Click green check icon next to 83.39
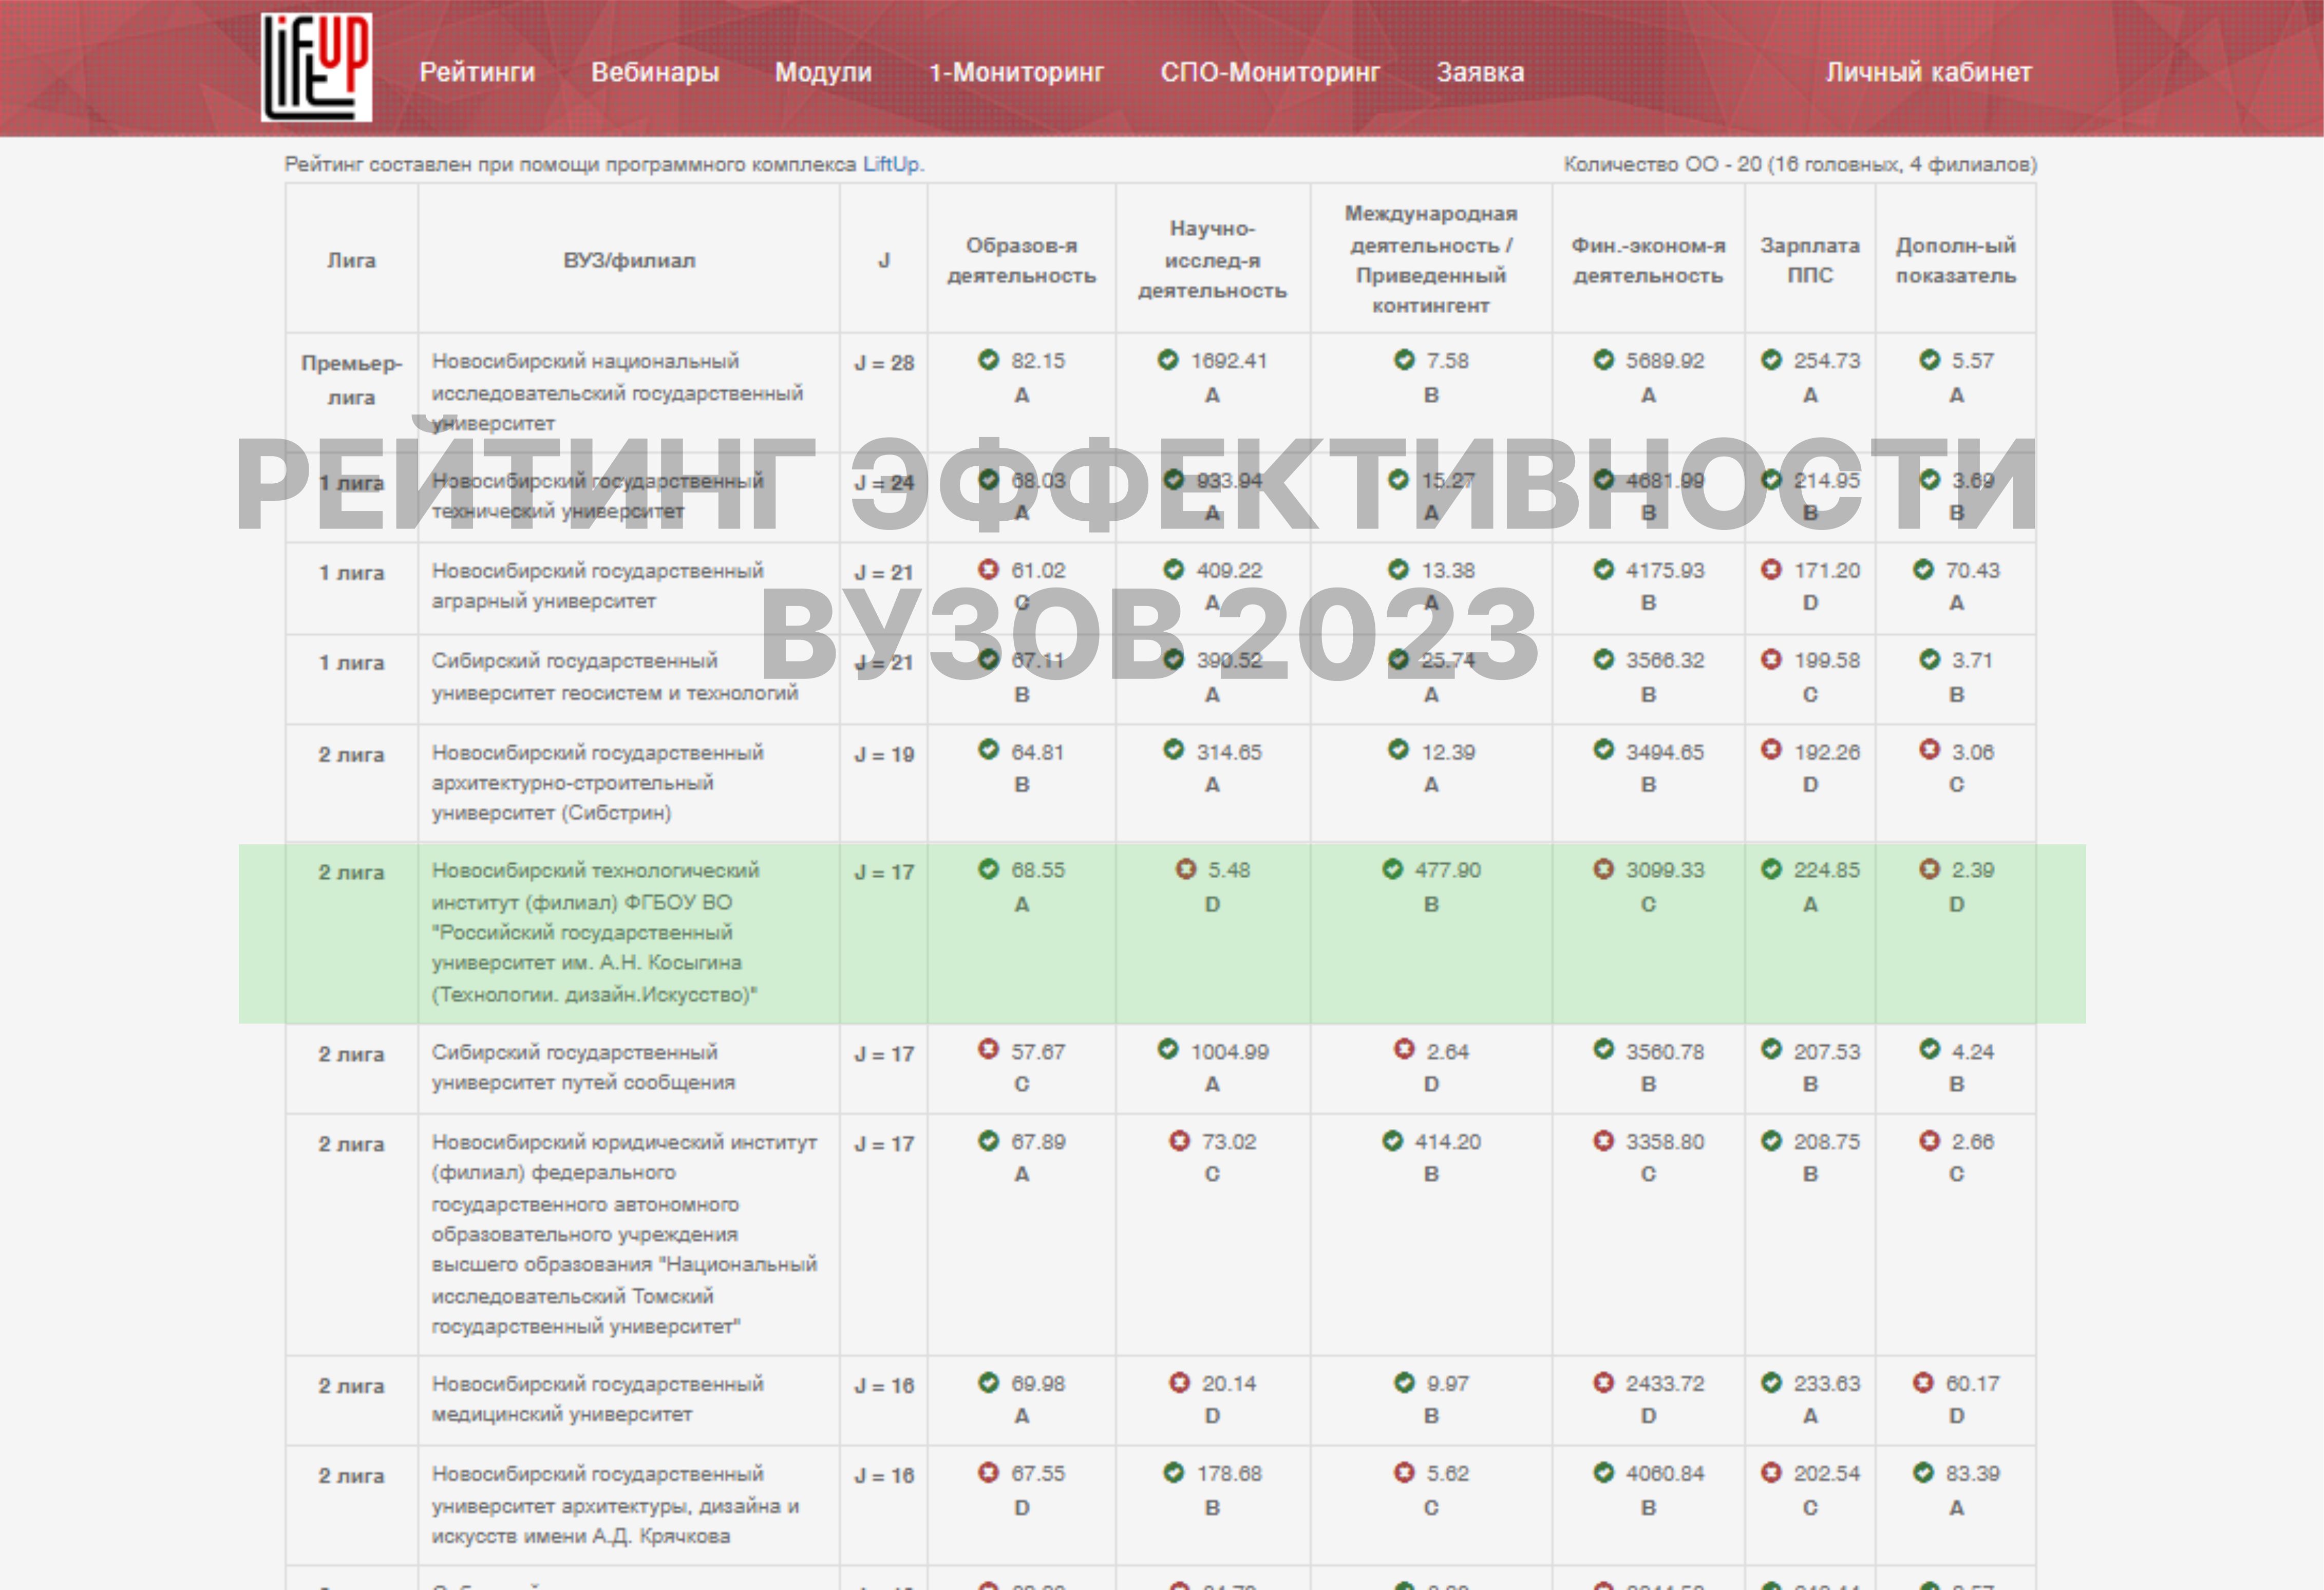This screenshot has height=1590, width=2324. tap(1923, 1472)
